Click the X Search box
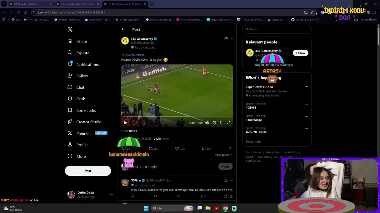380x213 pixels. [x=277, y=29]
